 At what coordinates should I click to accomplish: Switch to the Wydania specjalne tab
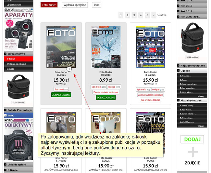[x=75, y=5]
